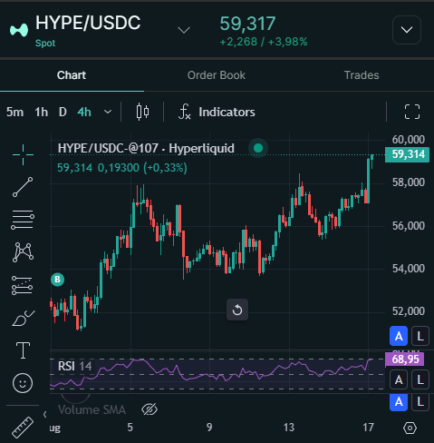Toggle auto scale A on Volume pane

(399, 402)
